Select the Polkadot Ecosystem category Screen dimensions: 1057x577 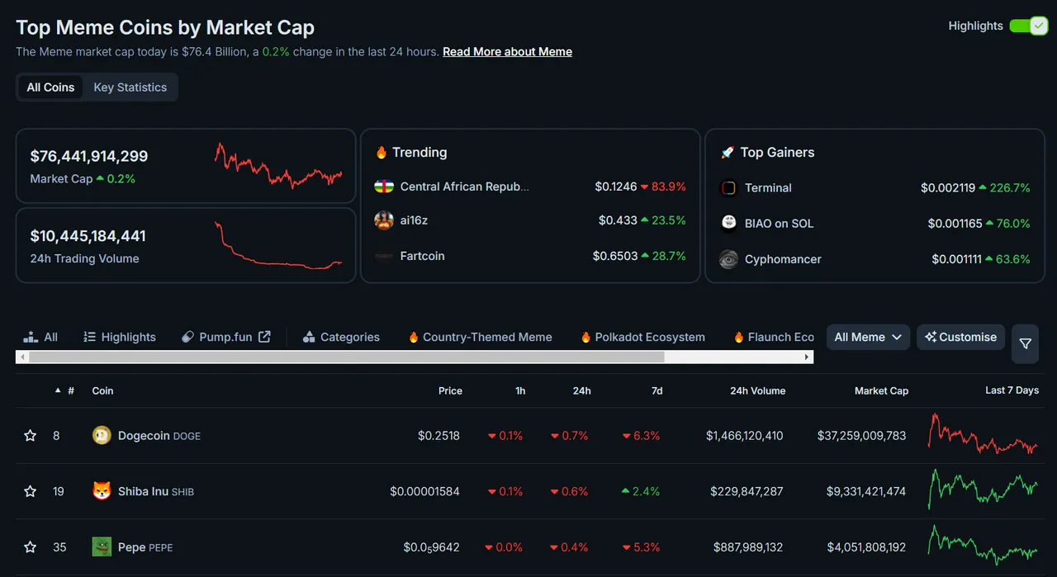[x=642, y=337]
